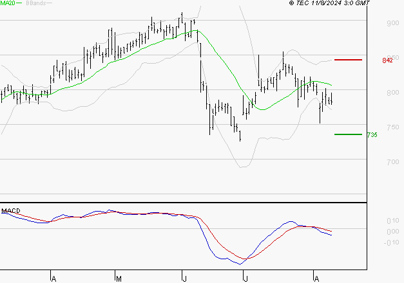Click the green support line marker

(x=348, y=134)
